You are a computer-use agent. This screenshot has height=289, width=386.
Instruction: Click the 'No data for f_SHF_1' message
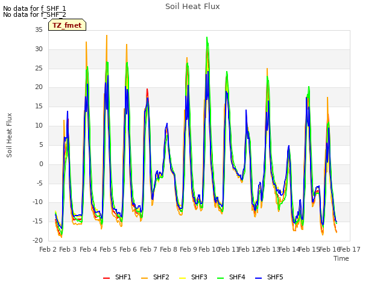(34, 8)
